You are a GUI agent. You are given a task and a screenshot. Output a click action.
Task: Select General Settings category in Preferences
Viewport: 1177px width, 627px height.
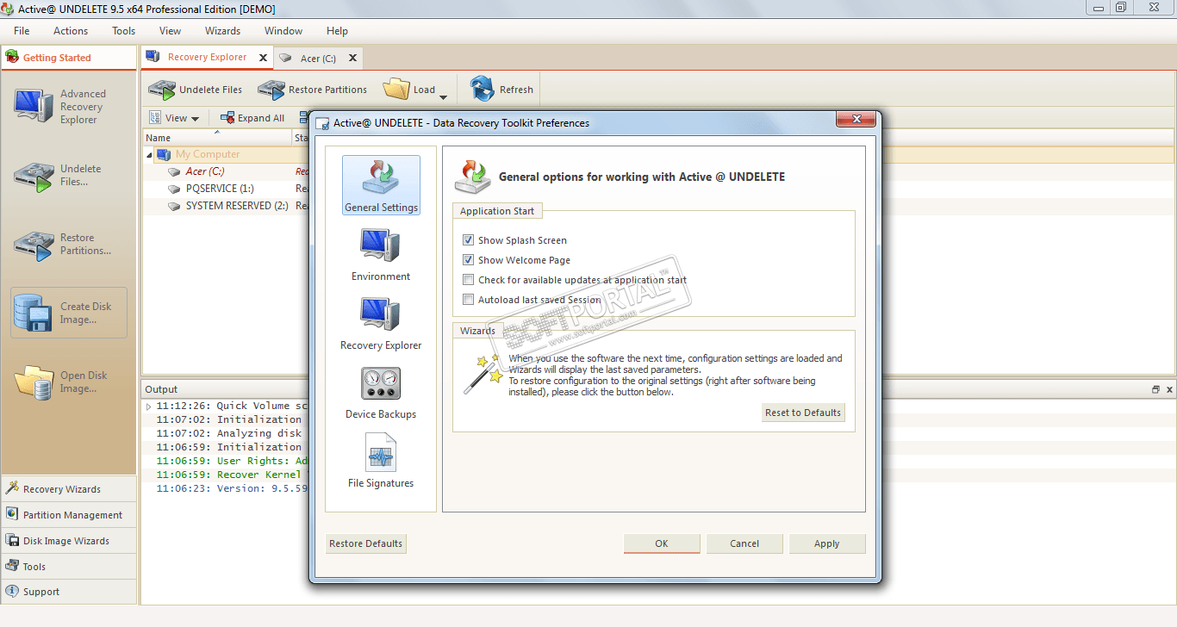point(381,185)
